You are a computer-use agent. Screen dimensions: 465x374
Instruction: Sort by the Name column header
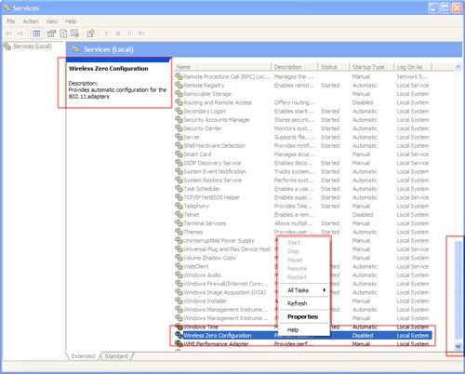click(x=223, y=67)
